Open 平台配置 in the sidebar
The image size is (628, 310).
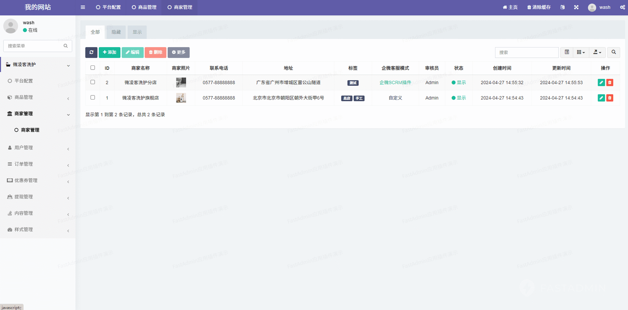pyautogui.click(x=38, y=81)
